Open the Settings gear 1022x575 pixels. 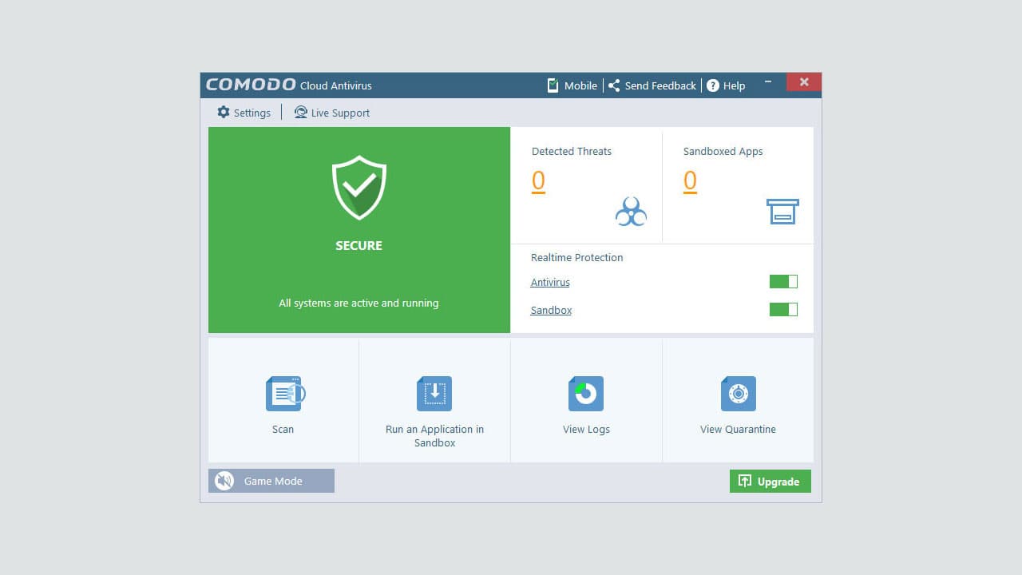tap(223, 112)
